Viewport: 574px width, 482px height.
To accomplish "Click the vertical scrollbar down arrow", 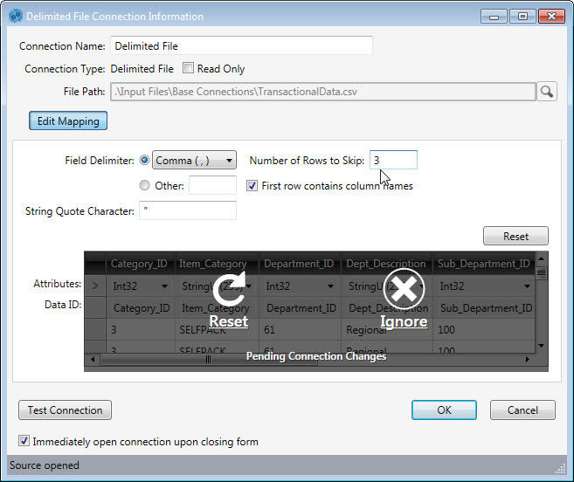I will pyautogui.click(x=542, y=346).
